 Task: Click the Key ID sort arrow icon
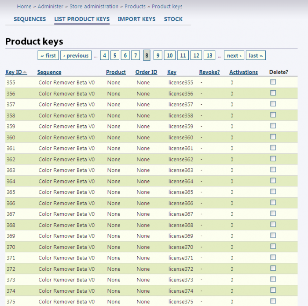[25, 72]
